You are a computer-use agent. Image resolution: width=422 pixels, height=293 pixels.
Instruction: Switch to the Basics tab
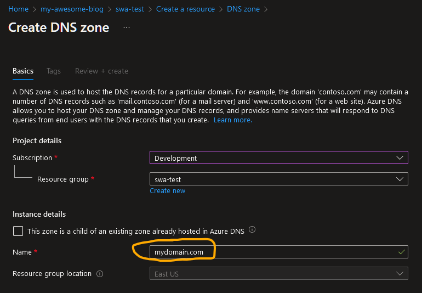tap(23, 71)
